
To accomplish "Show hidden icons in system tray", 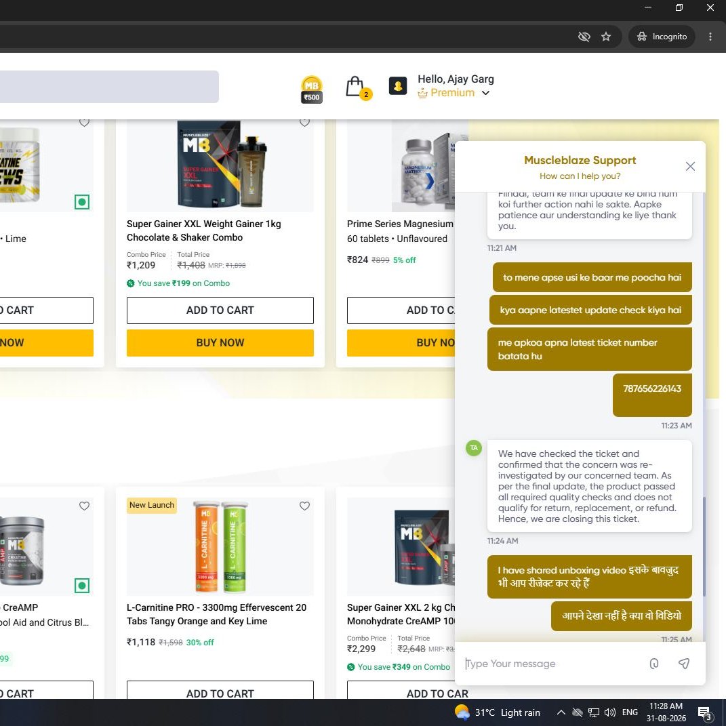I will tap(561, 712).
